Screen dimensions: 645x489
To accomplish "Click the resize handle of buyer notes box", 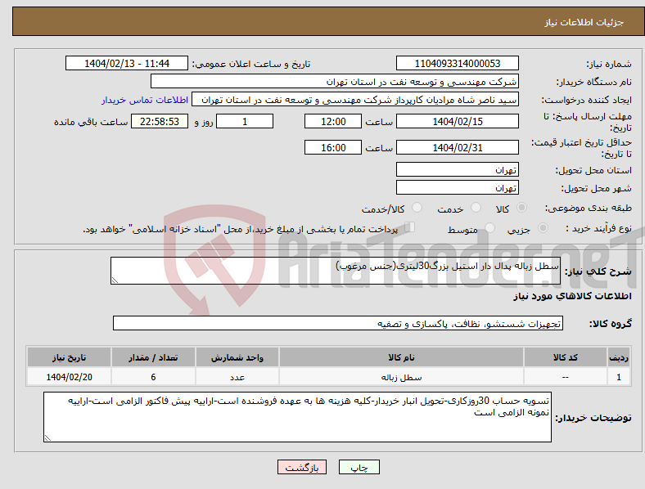I will coord(47,438).
